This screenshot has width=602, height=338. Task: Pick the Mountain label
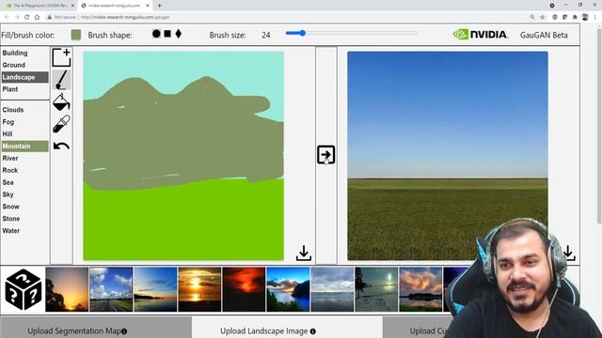coord(25,146)
